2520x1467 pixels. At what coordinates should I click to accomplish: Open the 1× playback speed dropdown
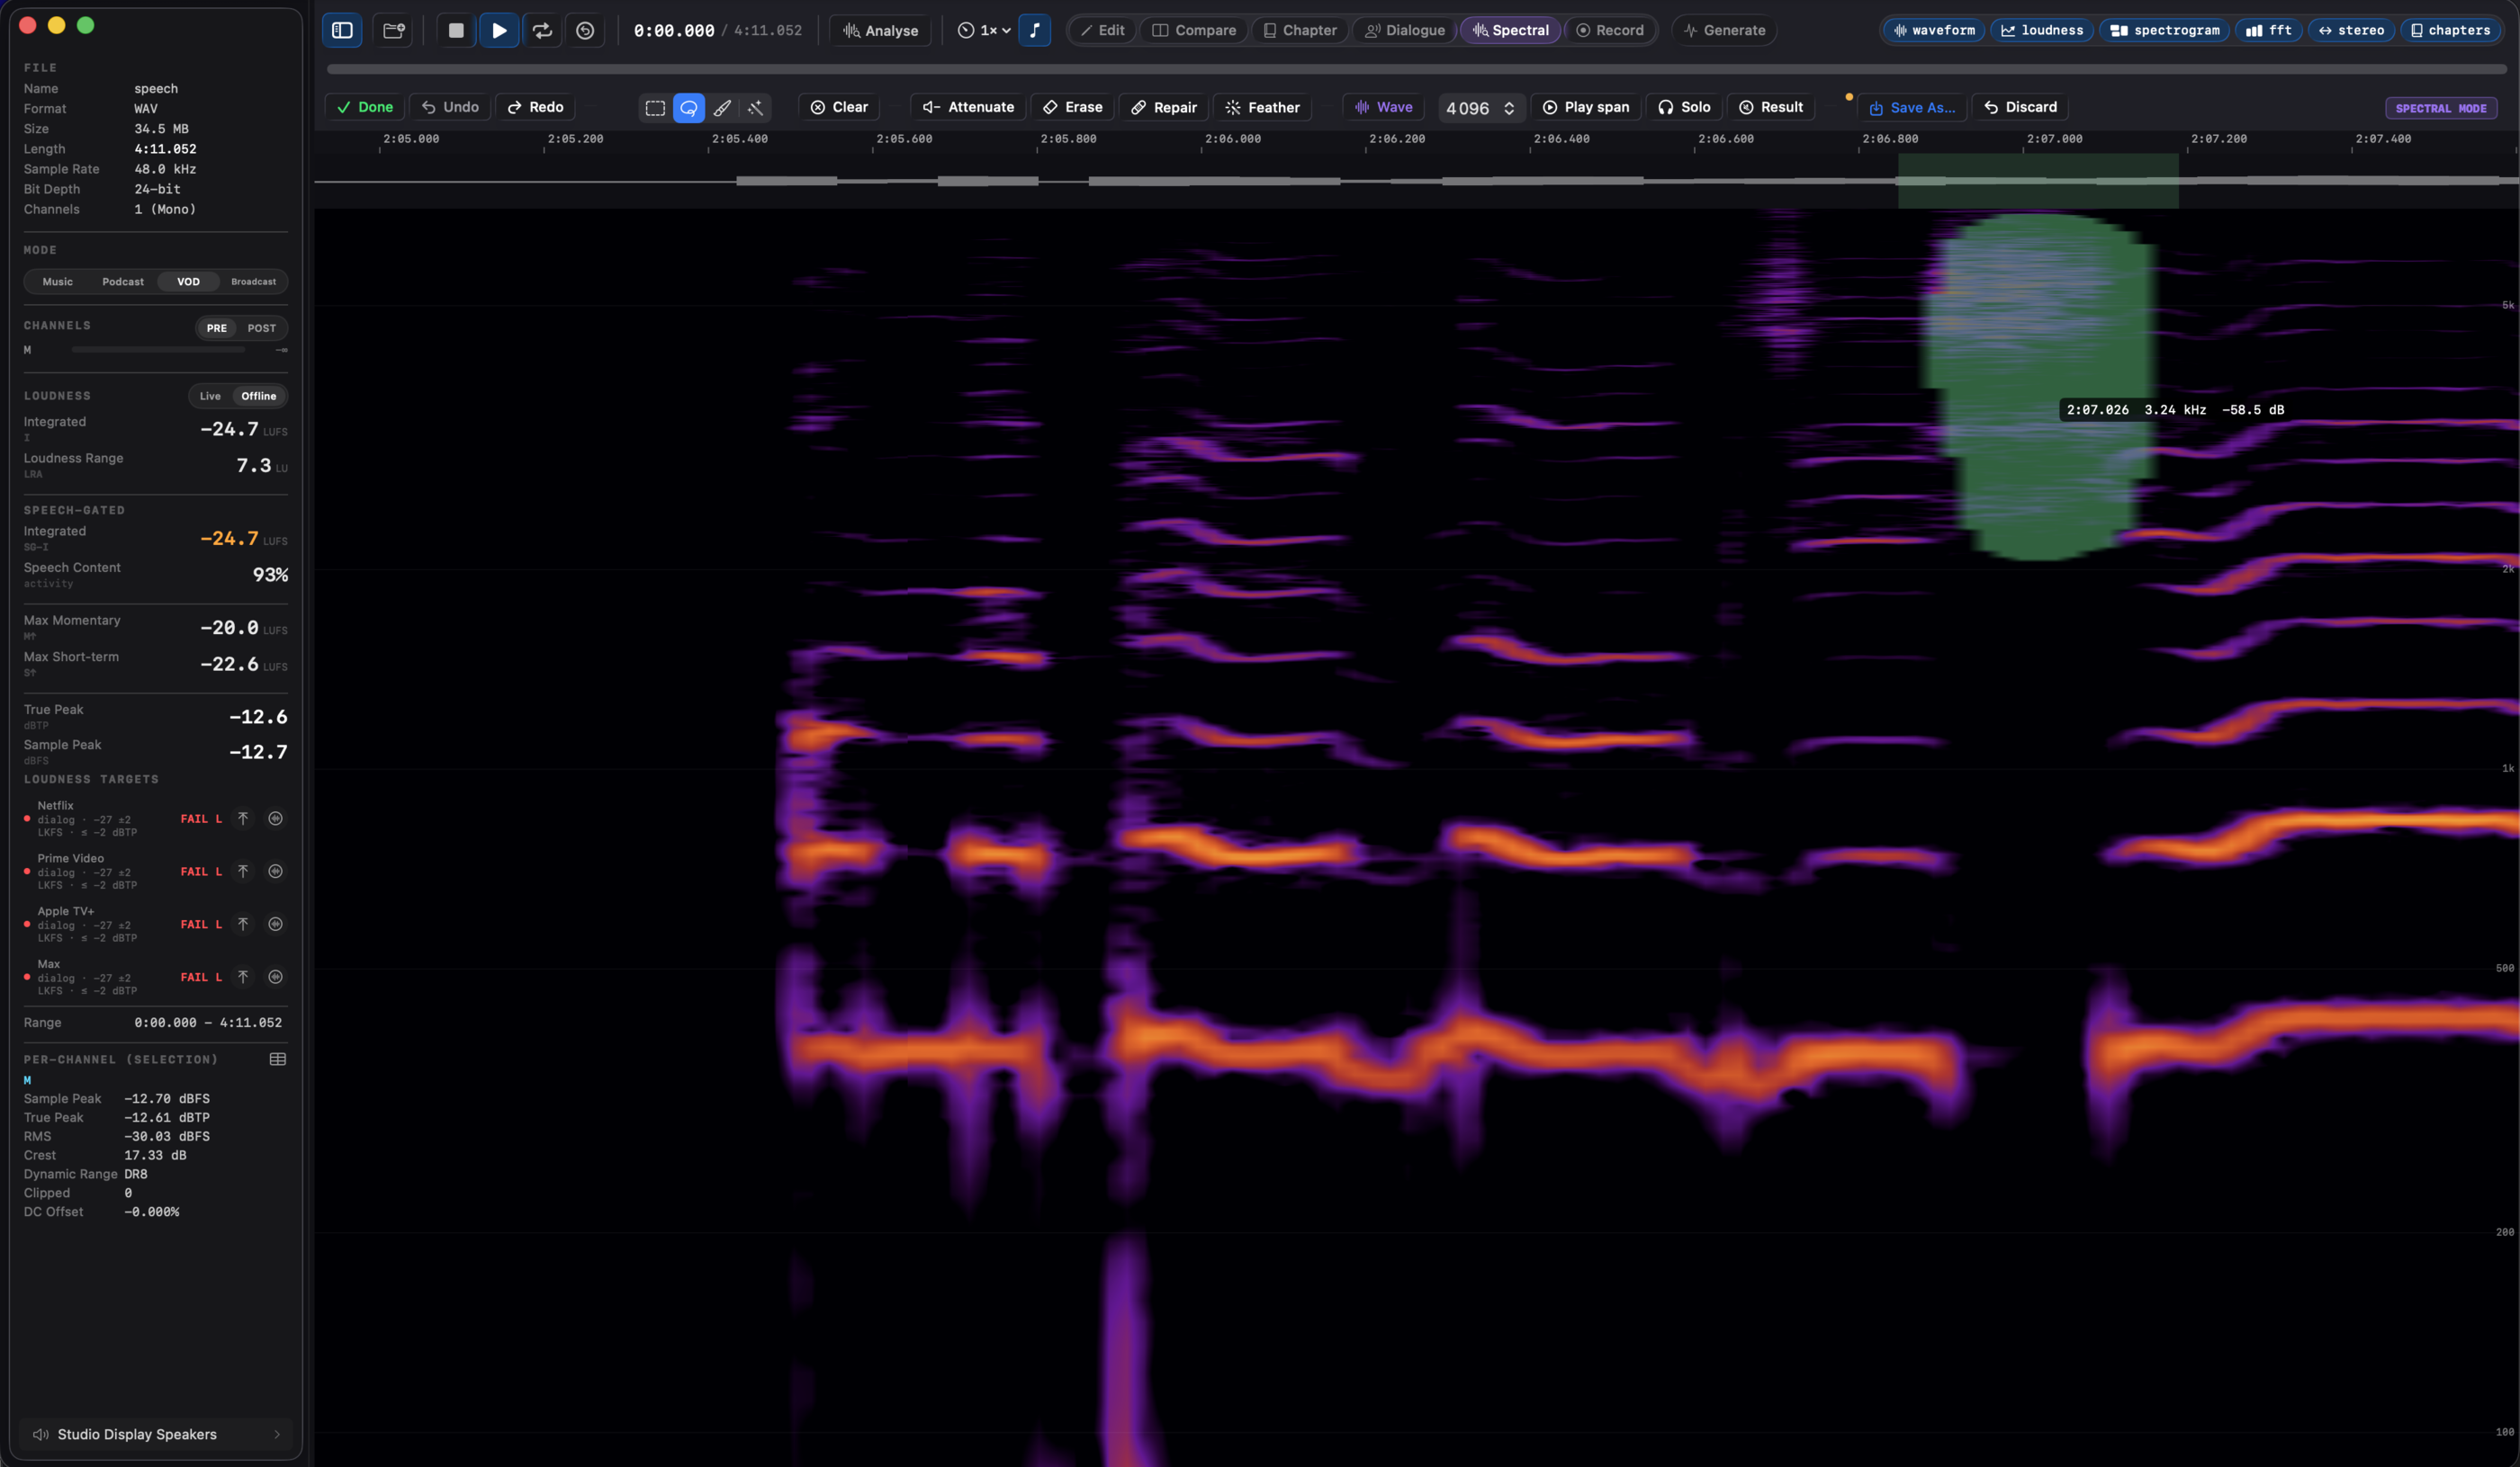coord(983,30)
